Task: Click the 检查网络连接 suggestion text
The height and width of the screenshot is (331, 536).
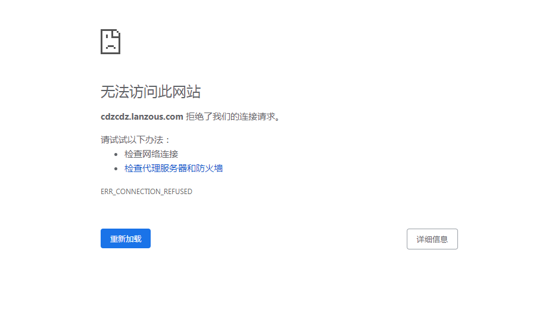Action: point(151,154)
